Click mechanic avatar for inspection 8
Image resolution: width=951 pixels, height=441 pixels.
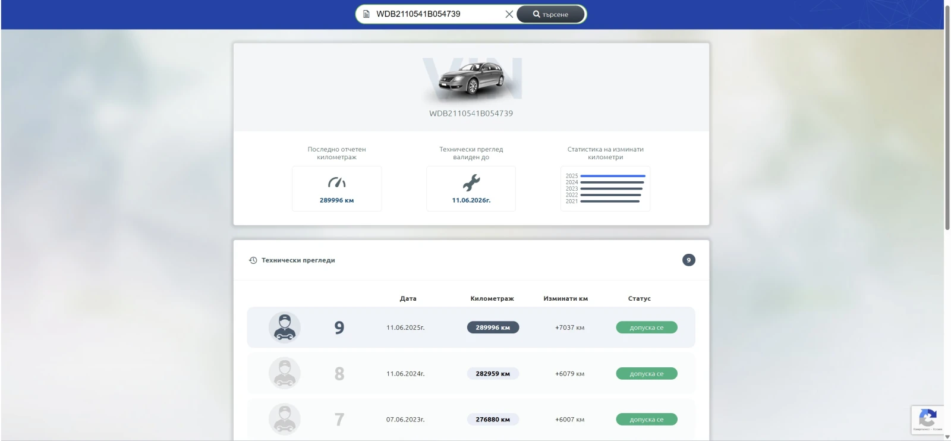click(x=285, y=373)
